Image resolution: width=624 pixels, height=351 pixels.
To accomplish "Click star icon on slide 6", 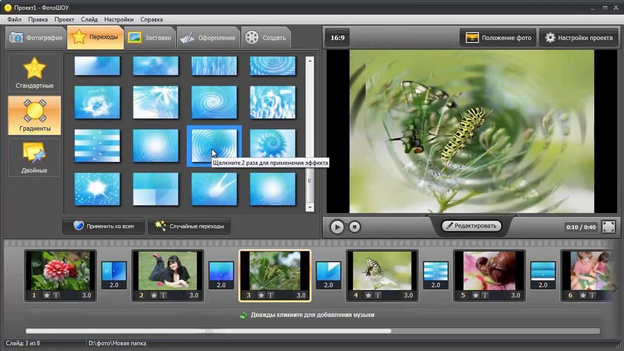I will 583,295.
